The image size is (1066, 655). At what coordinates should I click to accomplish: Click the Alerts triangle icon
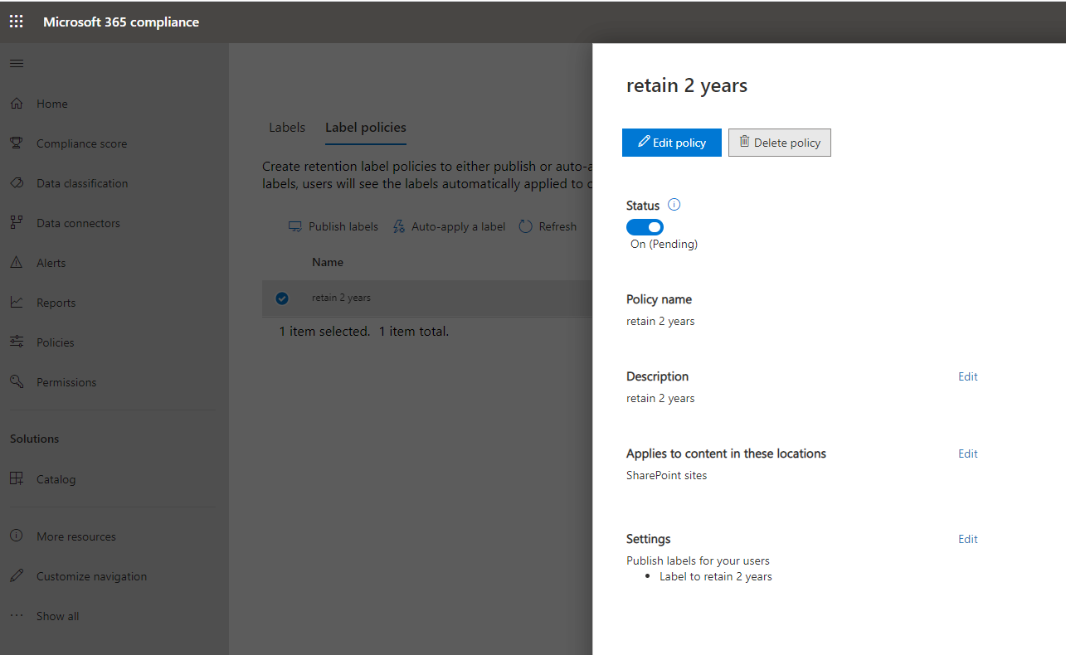click(17, 263)
